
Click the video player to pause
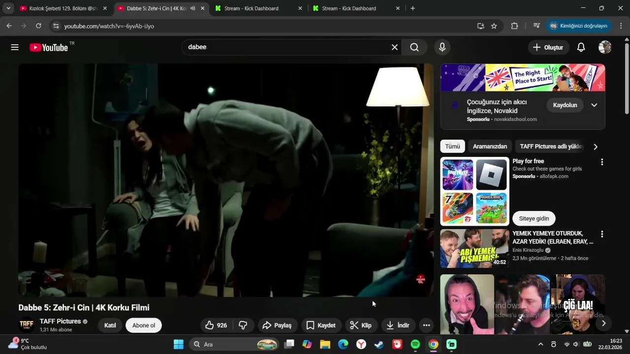click(x=225, y=180)
